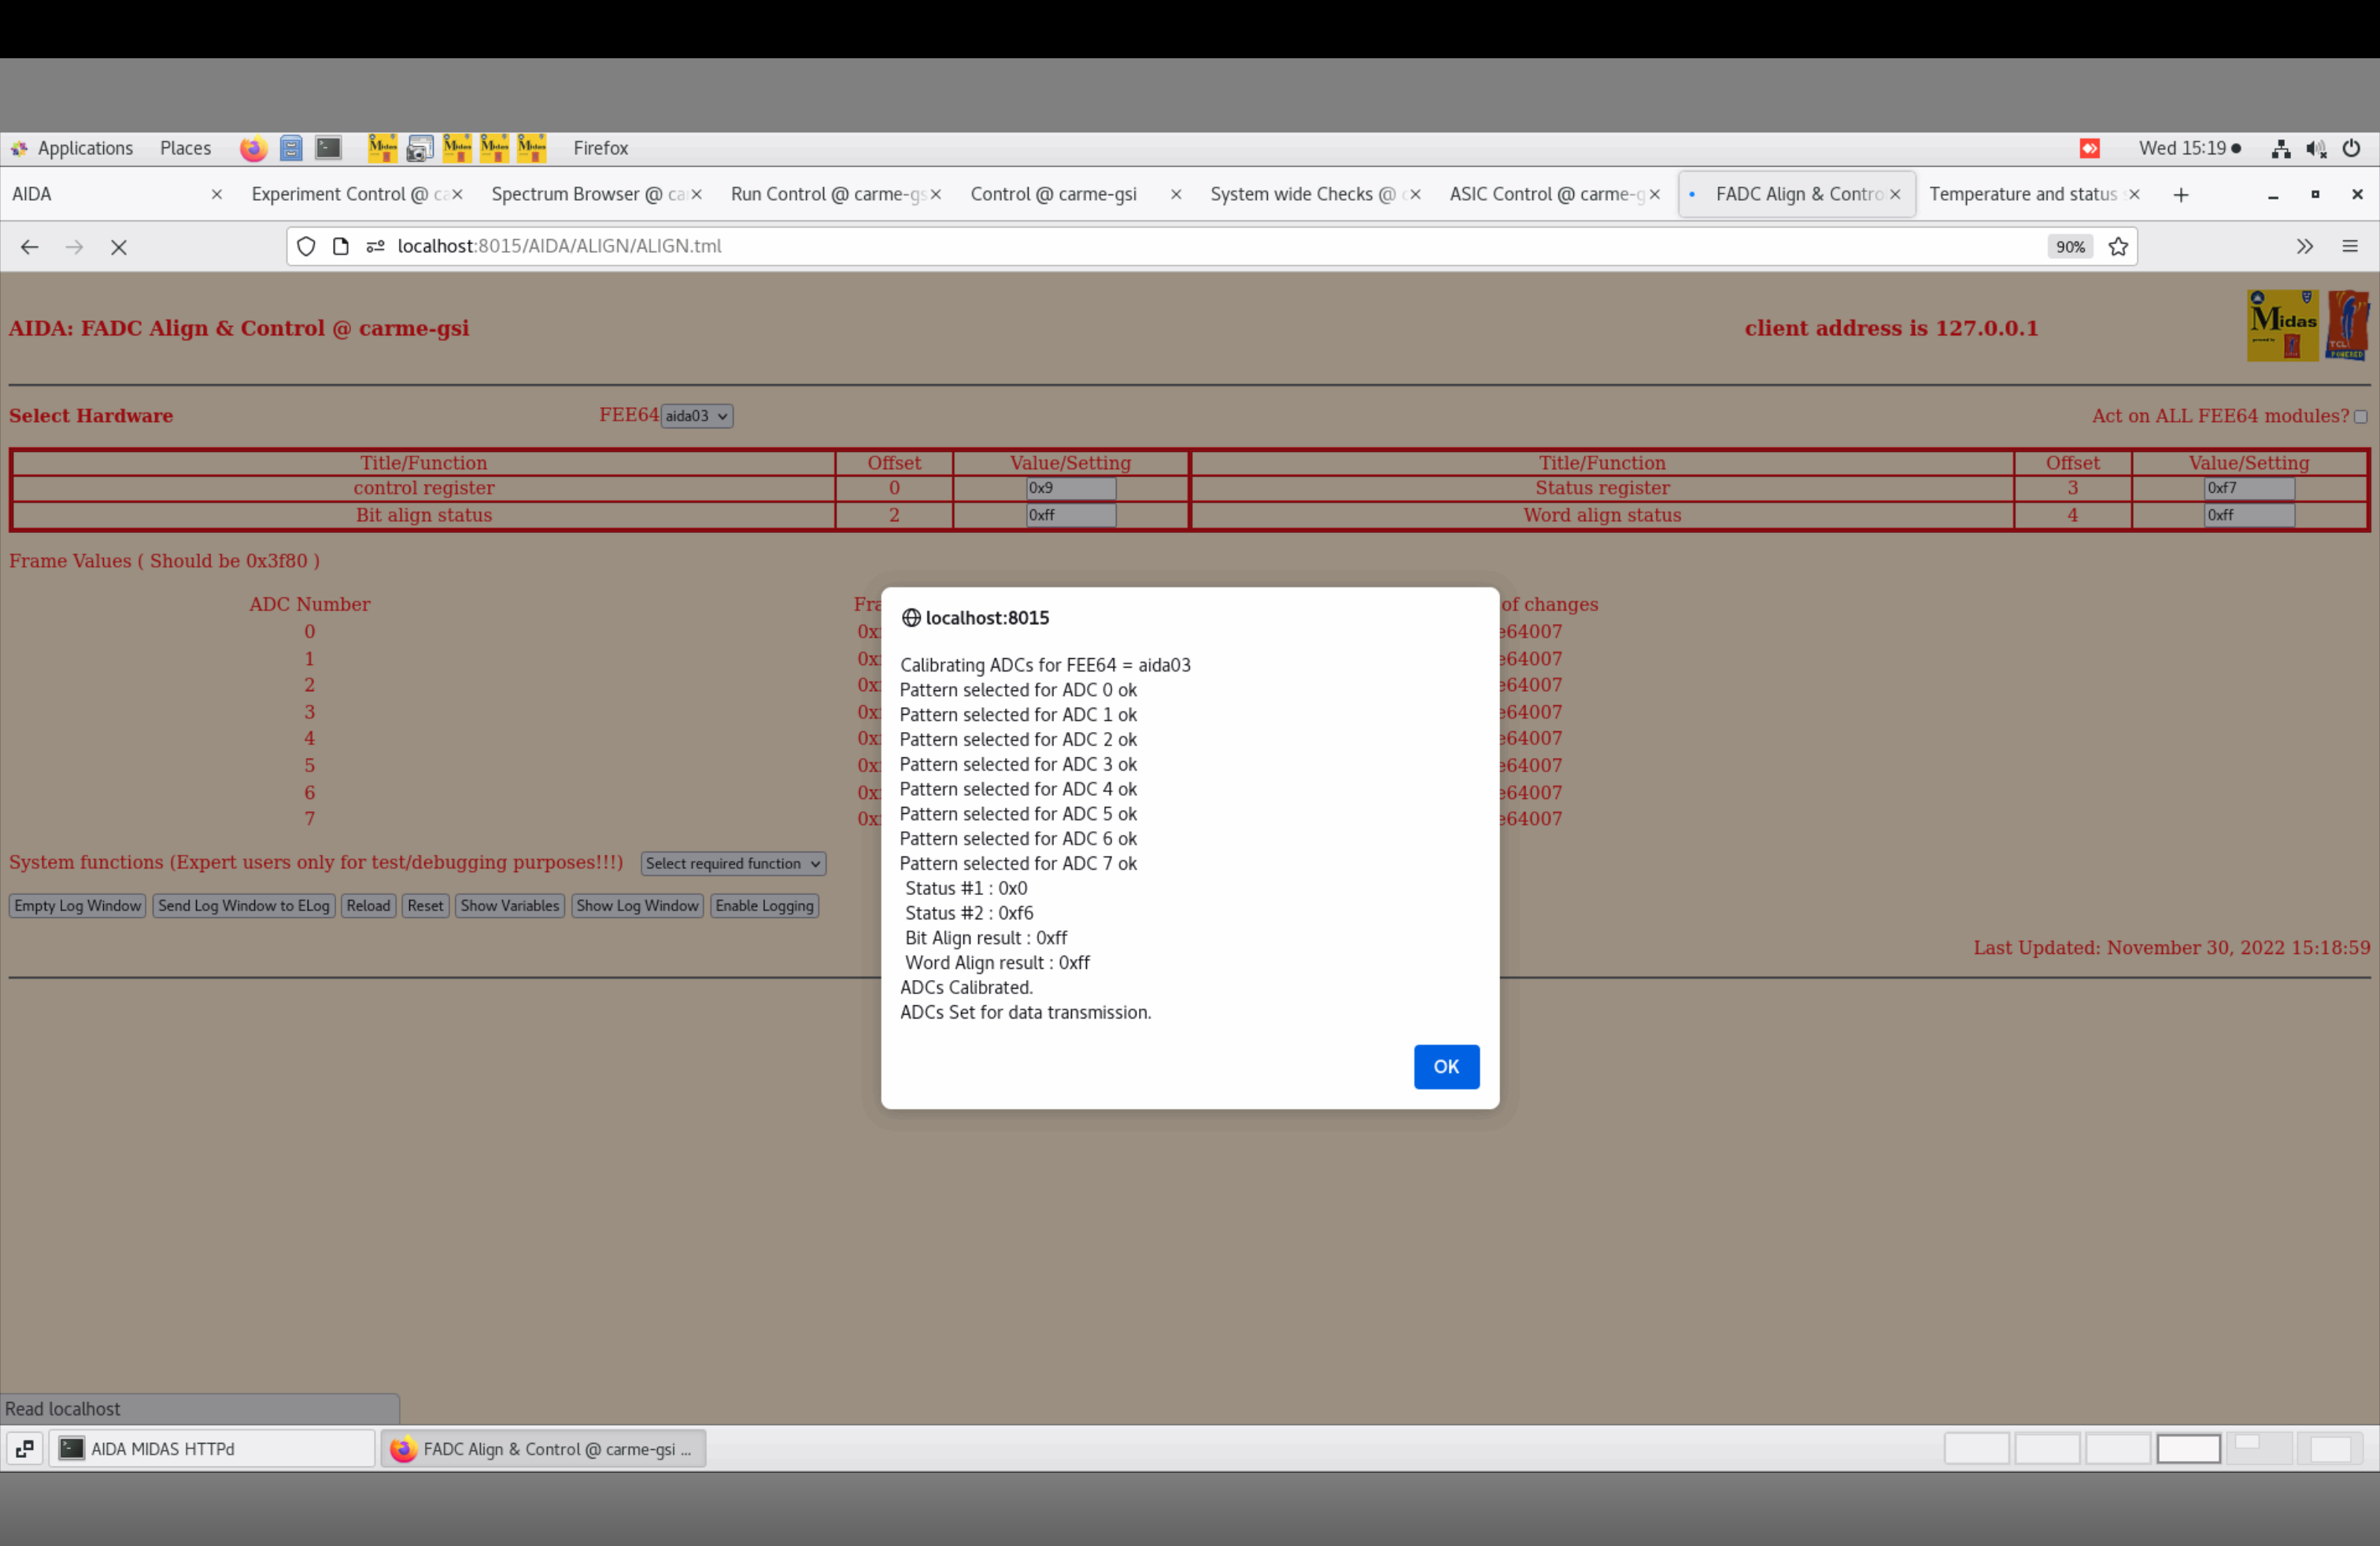The image size is (2380, 1546).
Task: Click the Show Log Window button
Action: click(637, 905)
